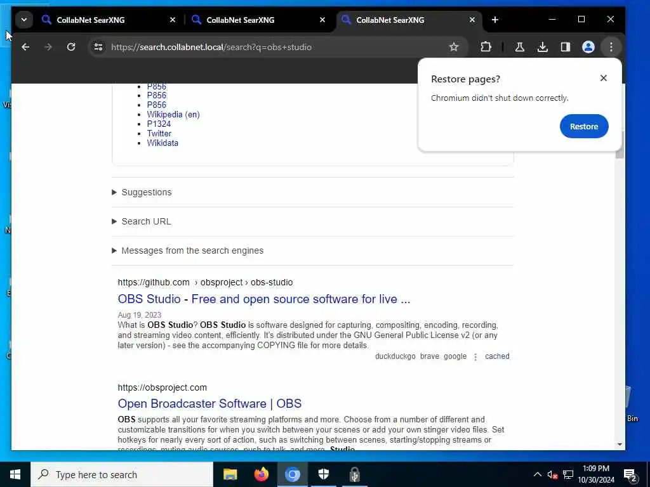The width and height of the screenshot is (650, 487).
Task: Open the result options vertical dots
Action: (475, 356)
